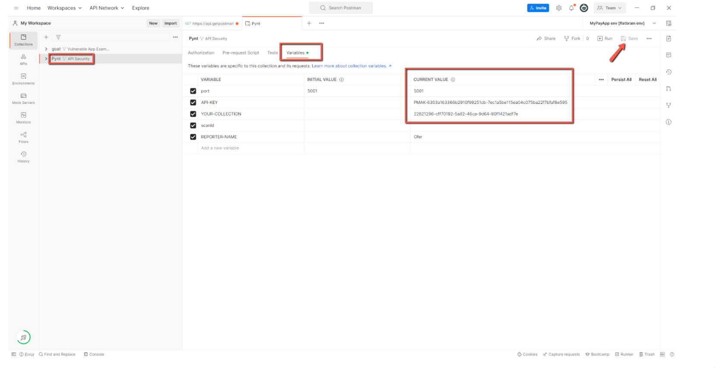This screenshot has height=368, width=715.
Task: Open the Monitors sidebar panel
Action: (23, 118)
